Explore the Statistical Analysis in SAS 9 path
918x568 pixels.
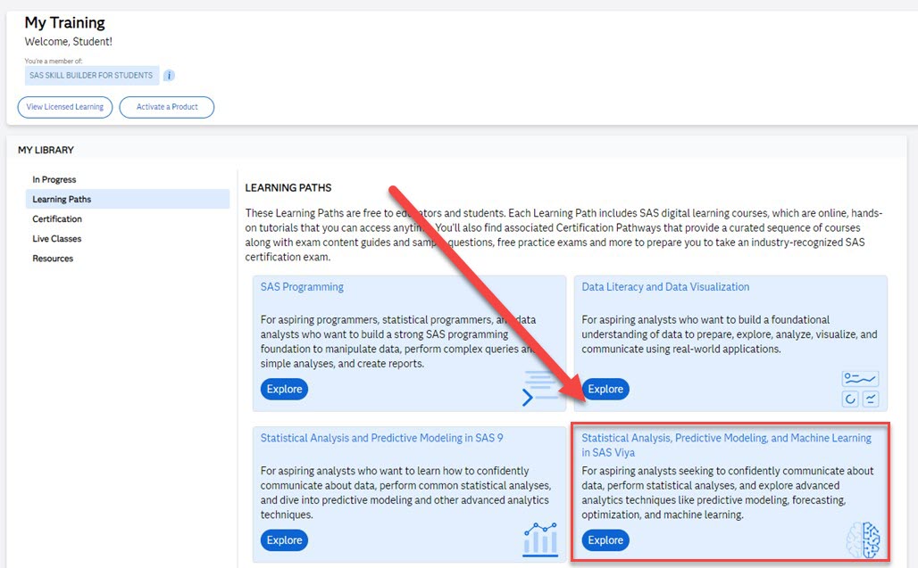284,539
